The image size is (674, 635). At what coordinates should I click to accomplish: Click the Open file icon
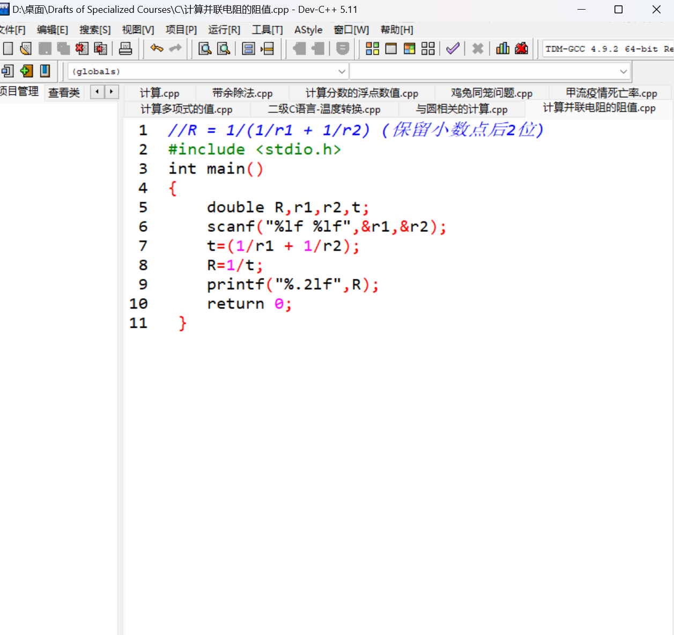tap(26, 49)
